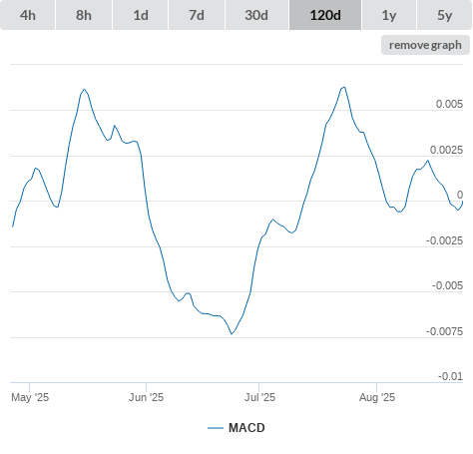Choose the 1d time range tab
This screenshot has width=473, height=454.
point(141,15)
